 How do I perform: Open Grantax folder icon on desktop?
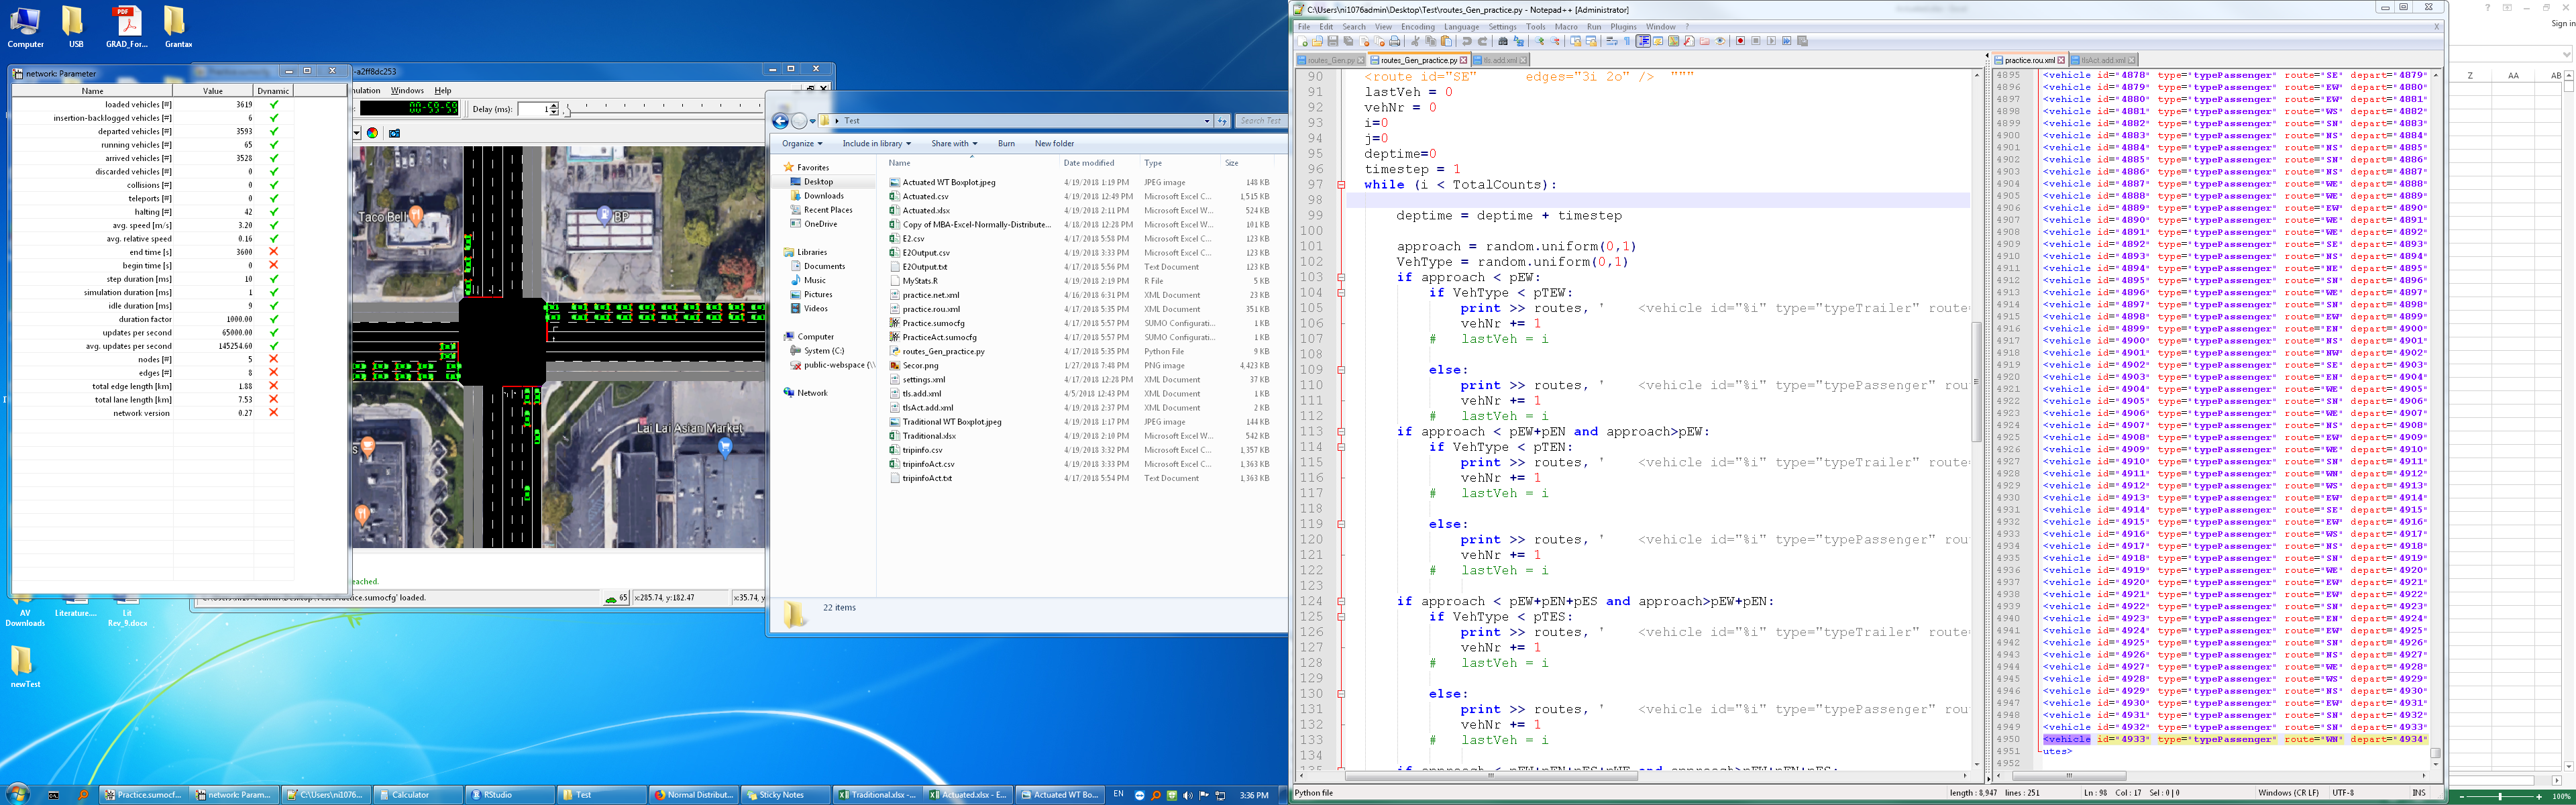[x=177, y=27]
